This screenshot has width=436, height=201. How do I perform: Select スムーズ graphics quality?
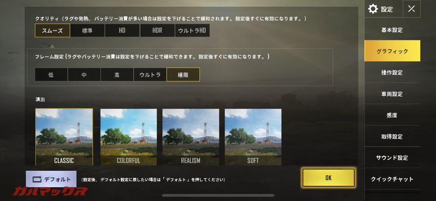pyautogui.click(x=52, y=30)
